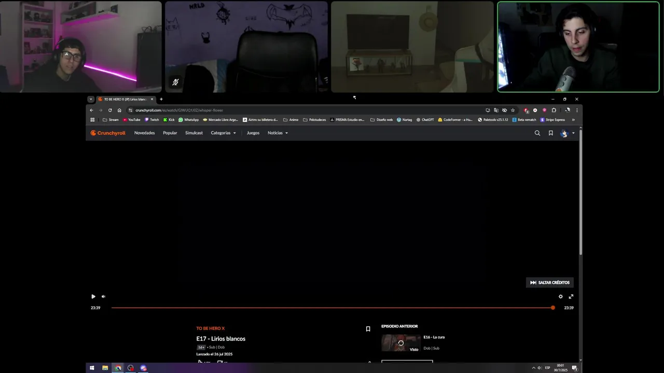Mute the video player volume
This screenshot has width=664, height=373.
(103, 296)
